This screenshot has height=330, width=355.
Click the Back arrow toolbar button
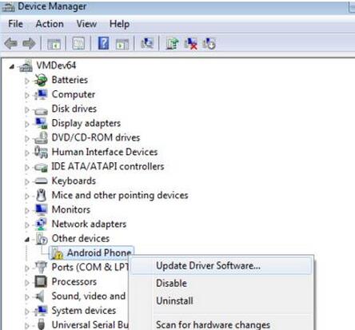(10, 43)
